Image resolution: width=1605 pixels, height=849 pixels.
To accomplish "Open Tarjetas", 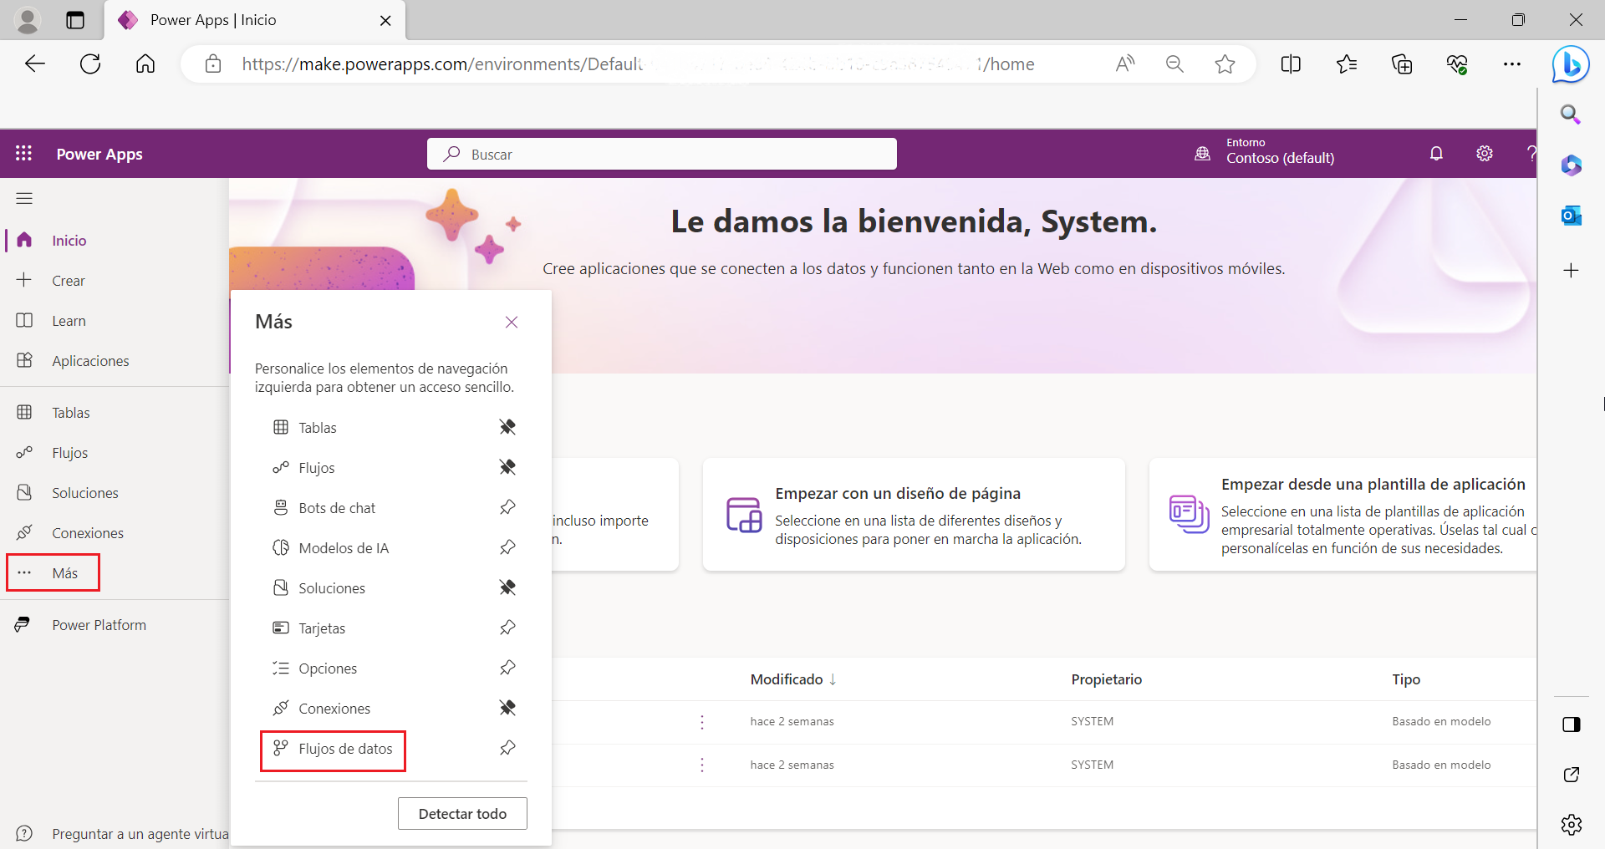I will click(x=322, y=628).
